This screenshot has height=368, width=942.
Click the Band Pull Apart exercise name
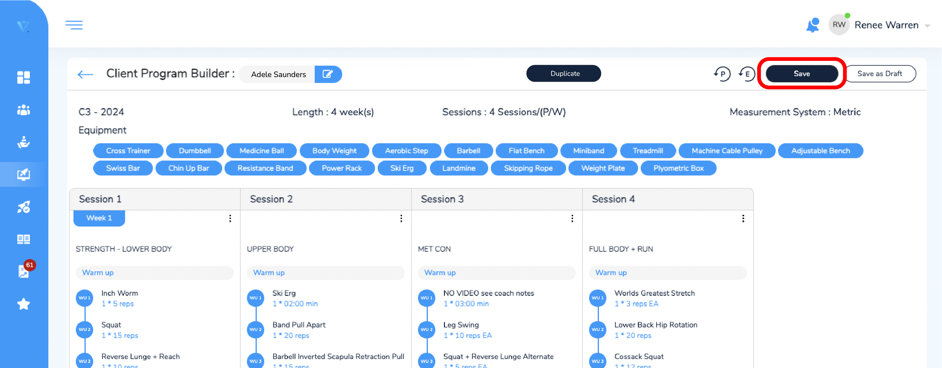pos(299,325)
